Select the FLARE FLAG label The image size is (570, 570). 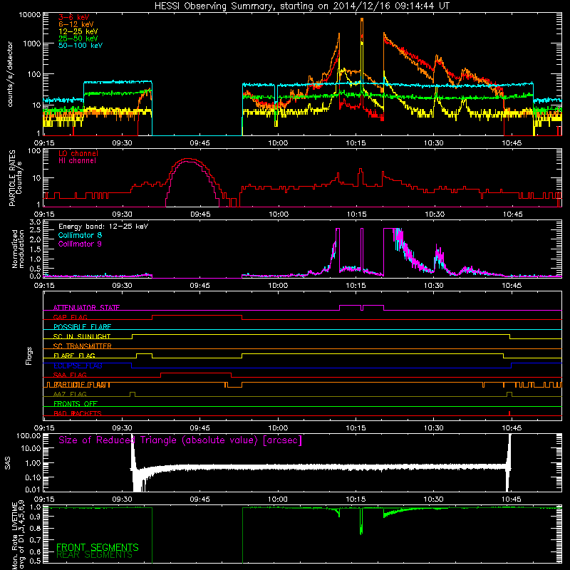pyautogui.click(x=74, y=356)
